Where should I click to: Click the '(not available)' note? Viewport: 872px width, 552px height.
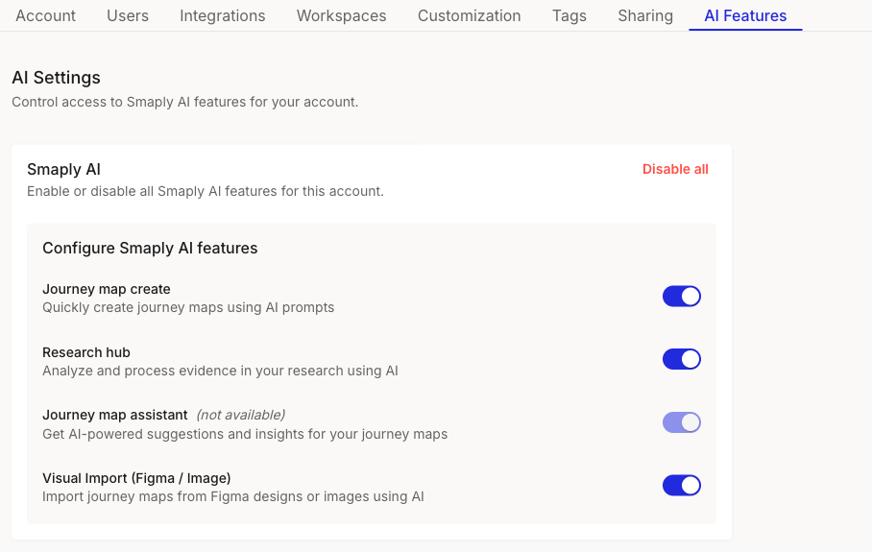(x=241, y=416)
